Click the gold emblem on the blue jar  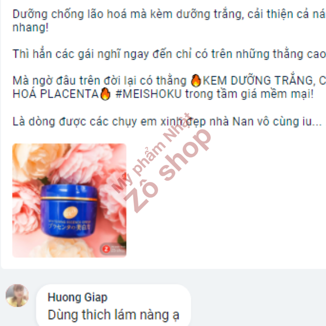(71, 212)
